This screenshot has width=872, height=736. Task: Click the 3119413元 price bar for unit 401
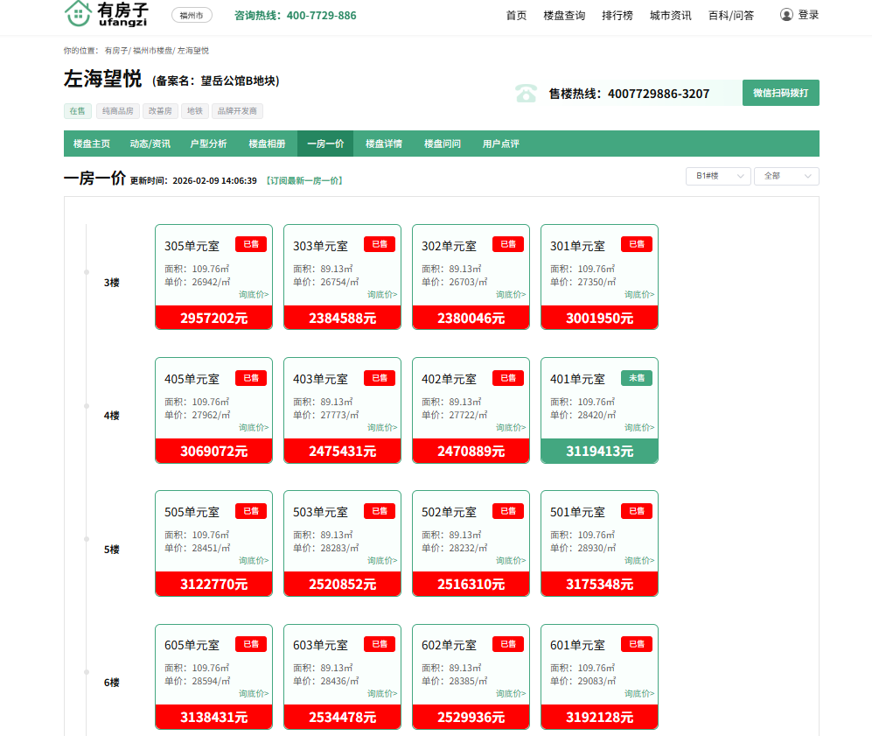tap(599, 452)
